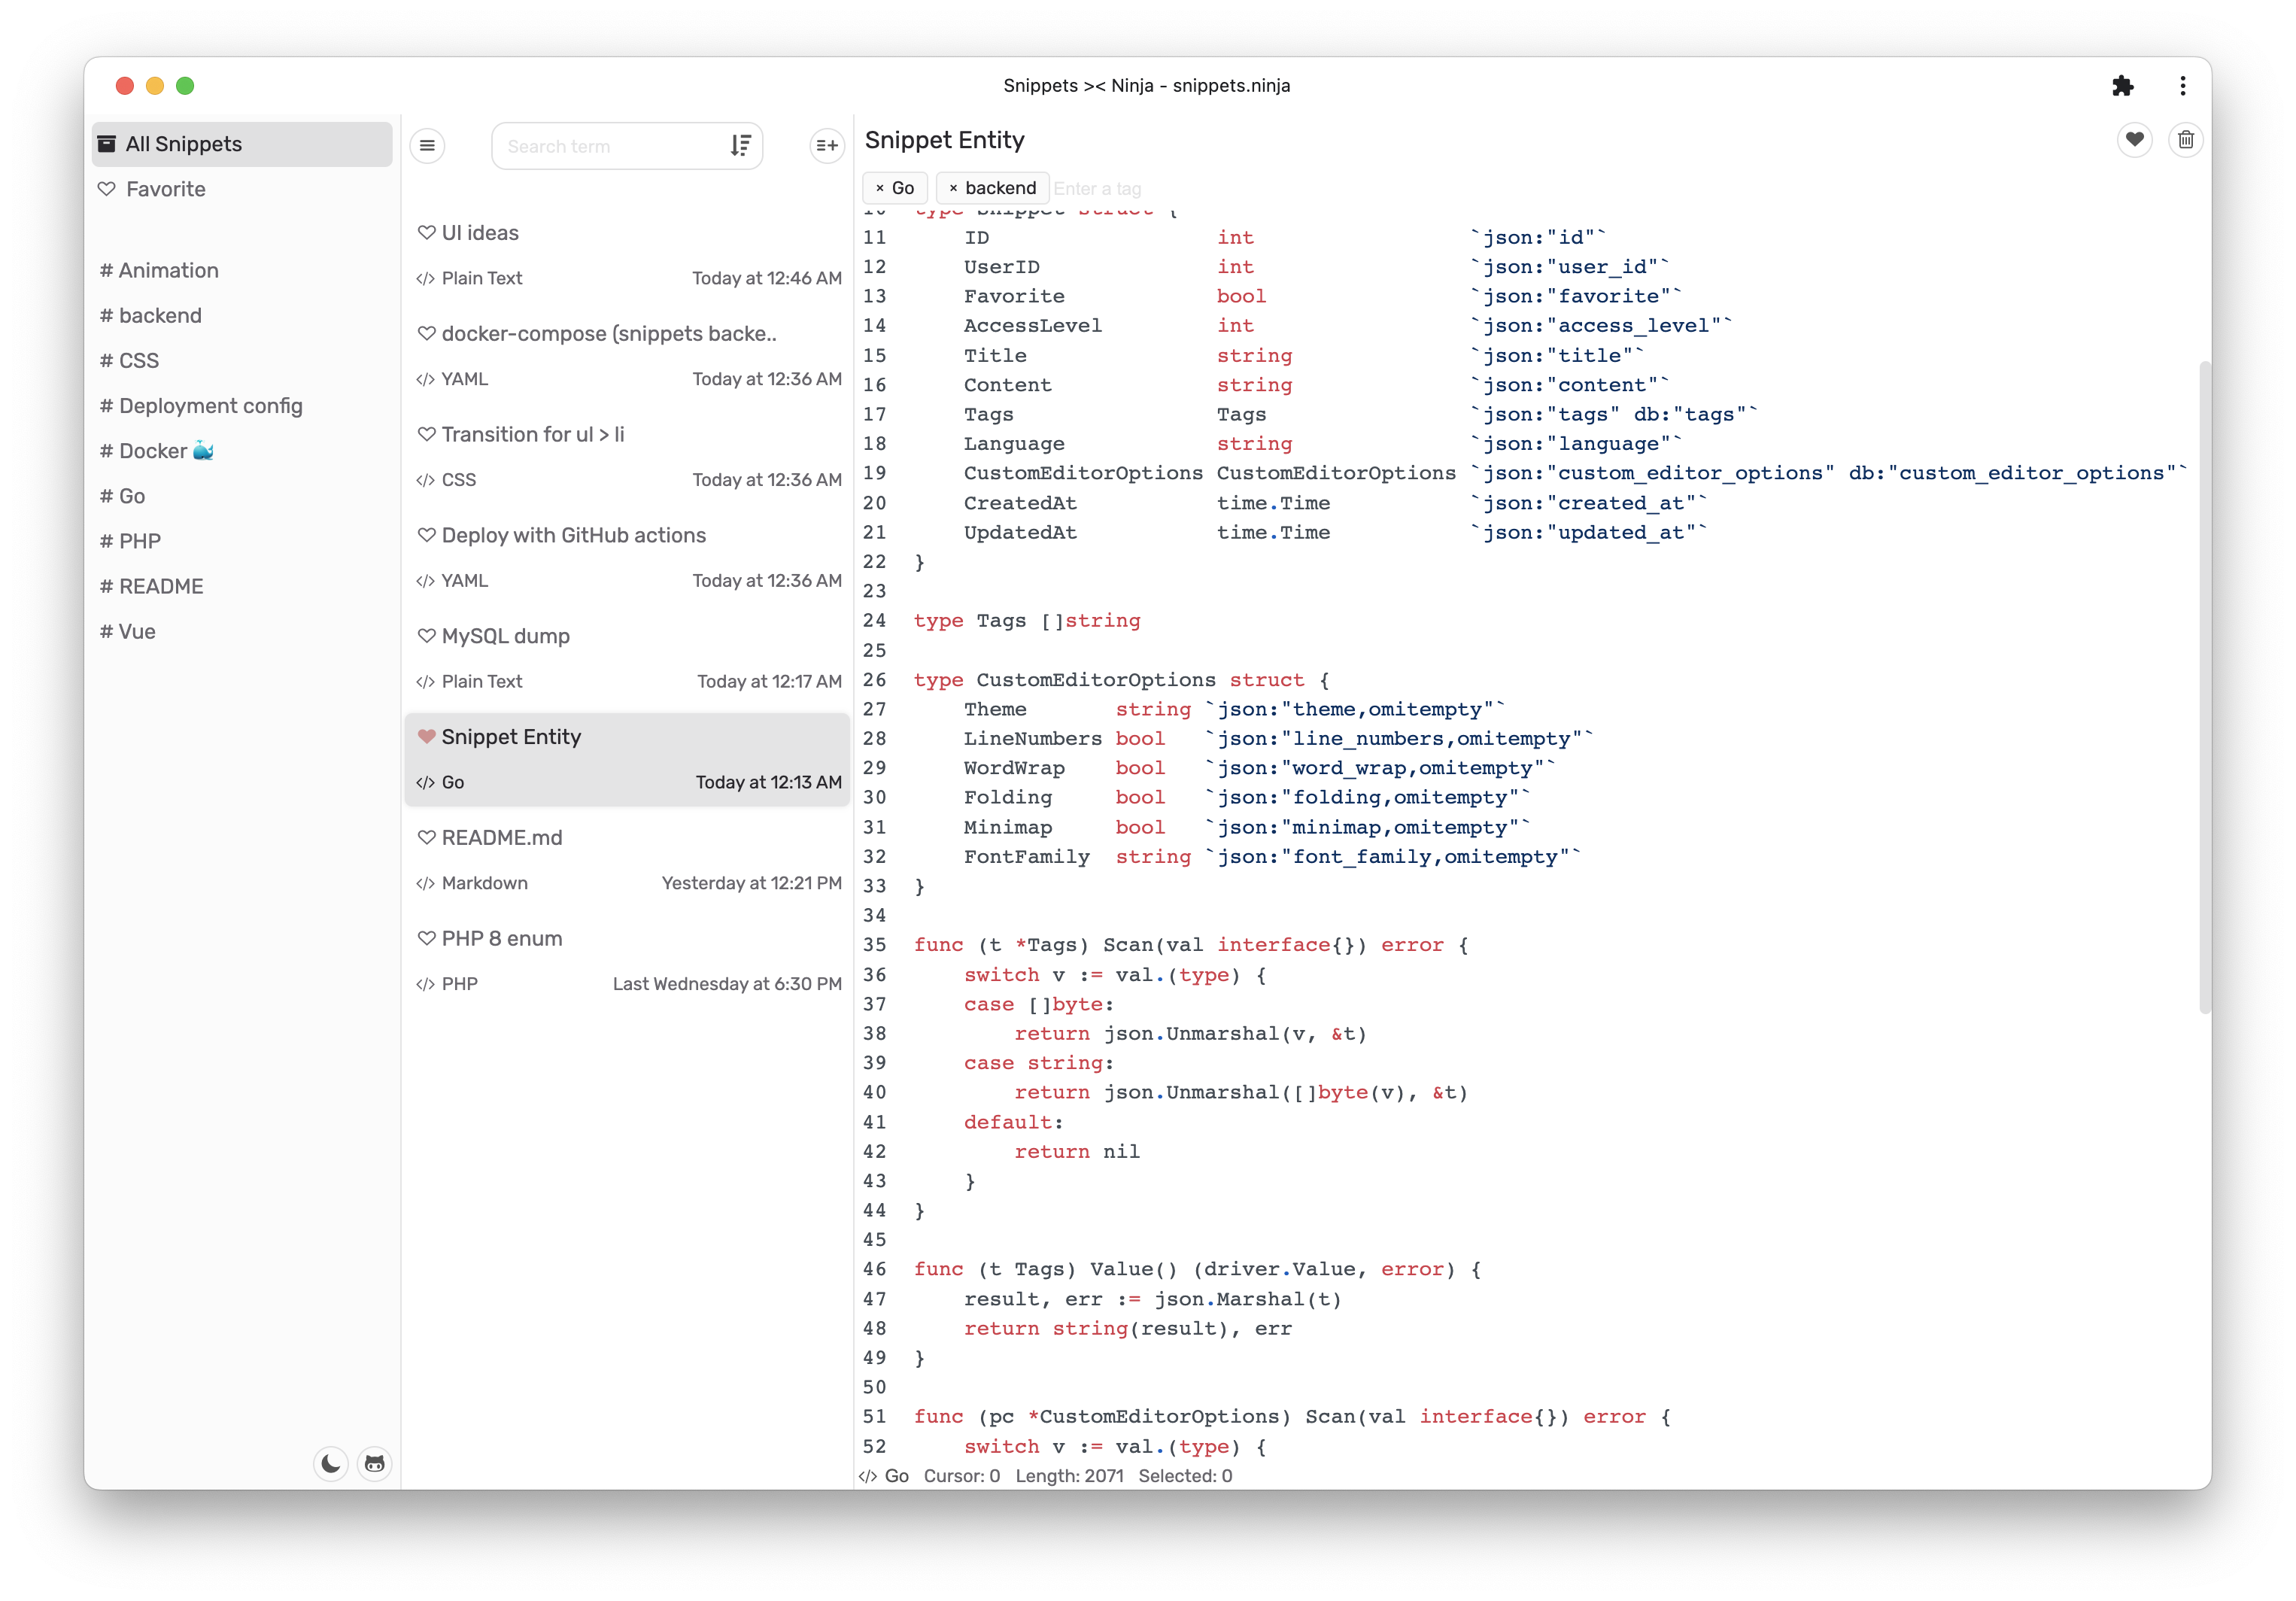This screenshot has width=2296, height=1601.
Task: Unfavorite Snippet Entity via list heart
Action: coord(426,737)
